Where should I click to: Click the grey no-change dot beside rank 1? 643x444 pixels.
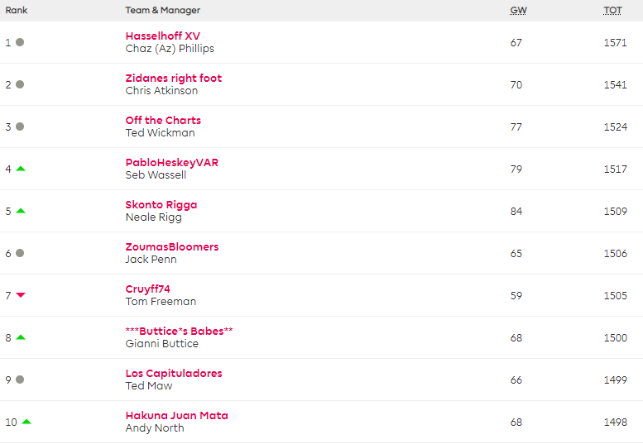20,42
